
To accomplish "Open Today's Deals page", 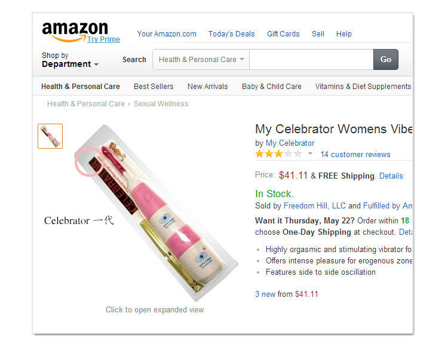I will 231,34.
